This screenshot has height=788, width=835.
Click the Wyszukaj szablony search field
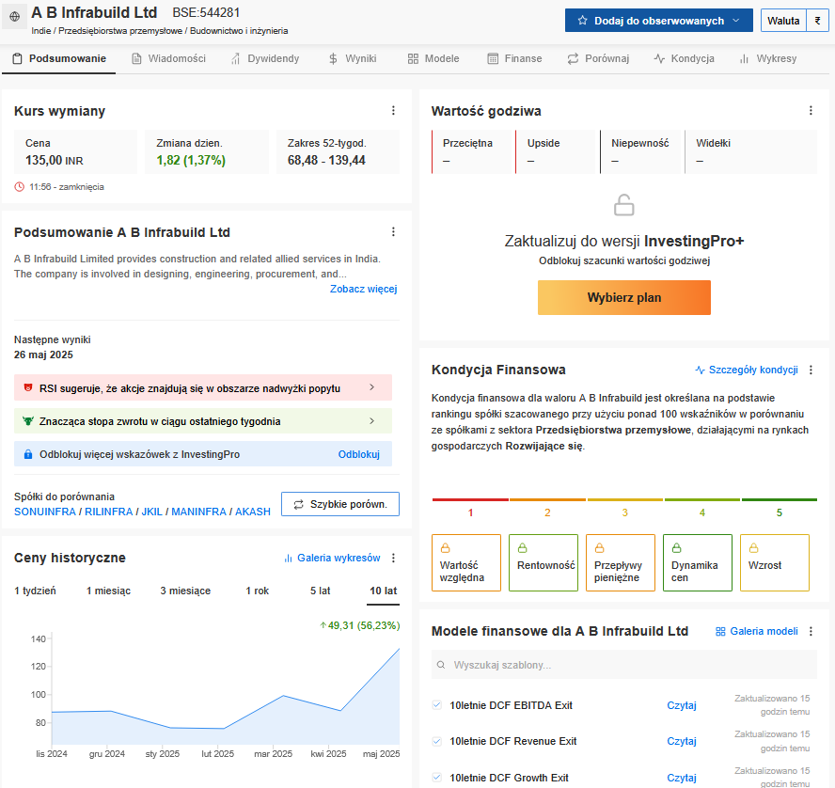click(x=624, y=665)
